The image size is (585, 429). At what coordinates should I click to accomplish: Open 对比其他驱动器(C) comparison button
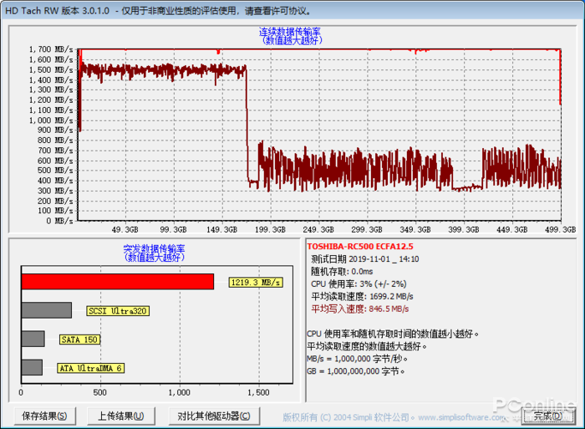pos(213,416)
